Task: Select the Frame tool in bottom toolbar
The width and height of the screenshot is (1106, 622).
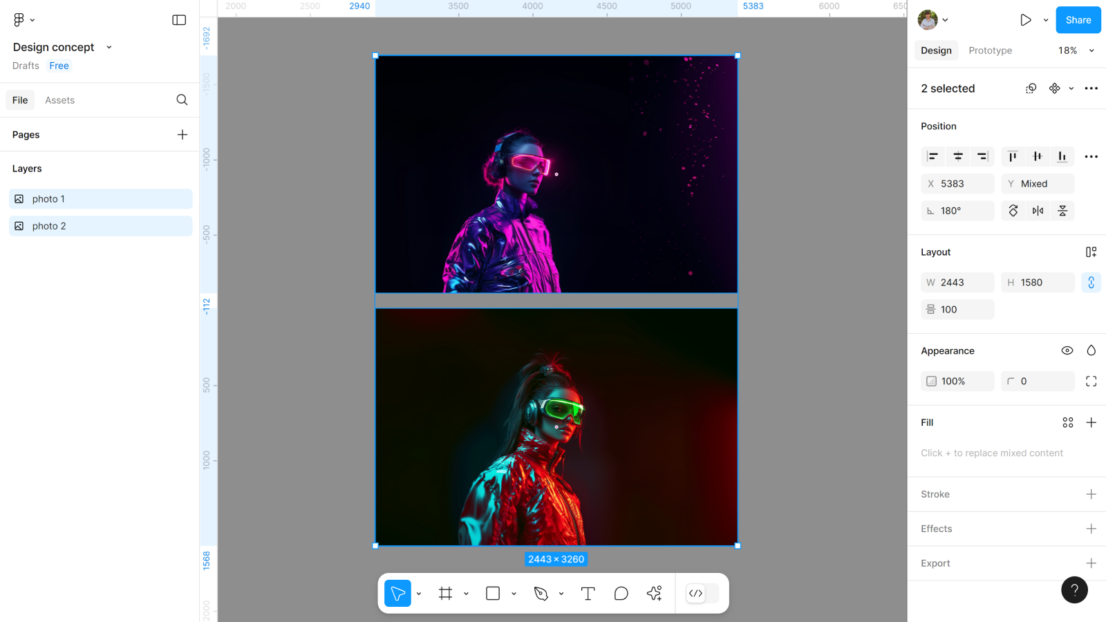Action: [x=445, y=594]
